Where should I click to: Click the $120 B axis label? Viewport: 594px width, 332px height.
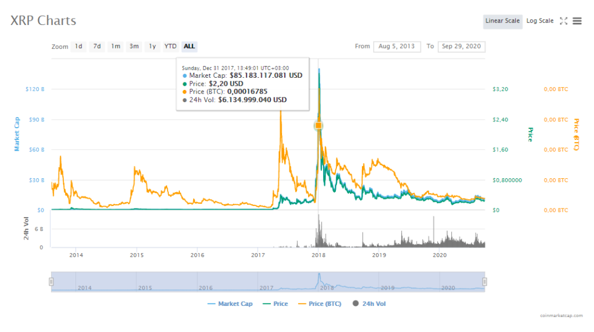[35, 89]
